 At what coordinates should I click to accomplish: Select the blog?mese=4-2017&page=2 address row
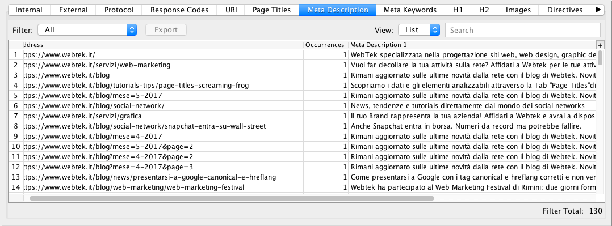tap(164, 157)
